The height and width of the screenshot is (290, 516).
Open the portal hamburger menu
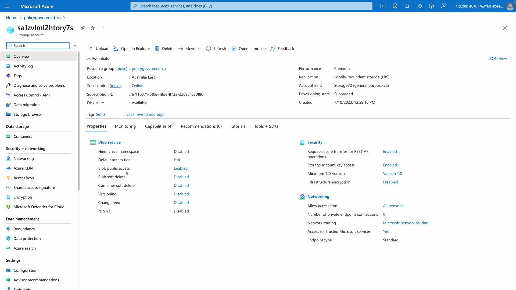point(7,6)
